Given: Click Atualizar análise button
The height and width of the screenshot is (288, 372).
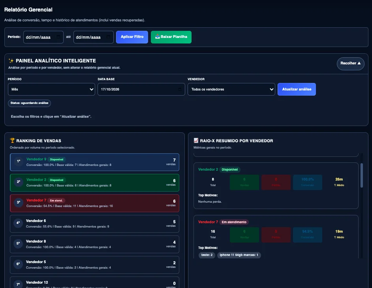Looking at the screenshot, I should coord(297,89).
